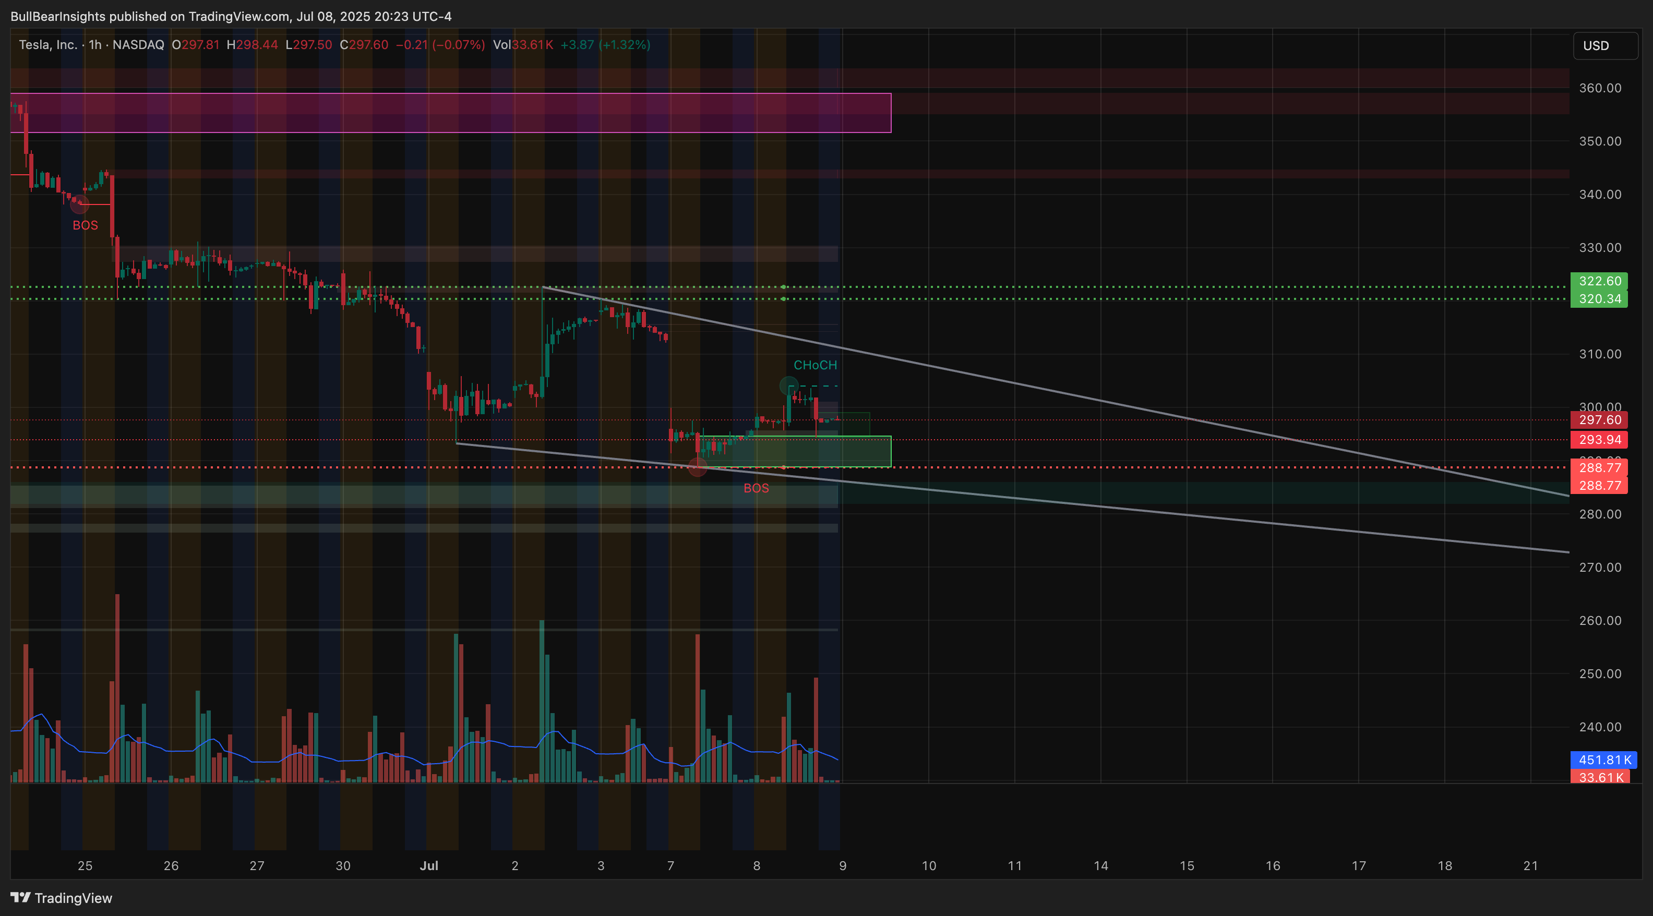Click the 10 date on the time axis
Image resolution: width=1653 pixels, height=916 pixels.
929,865
